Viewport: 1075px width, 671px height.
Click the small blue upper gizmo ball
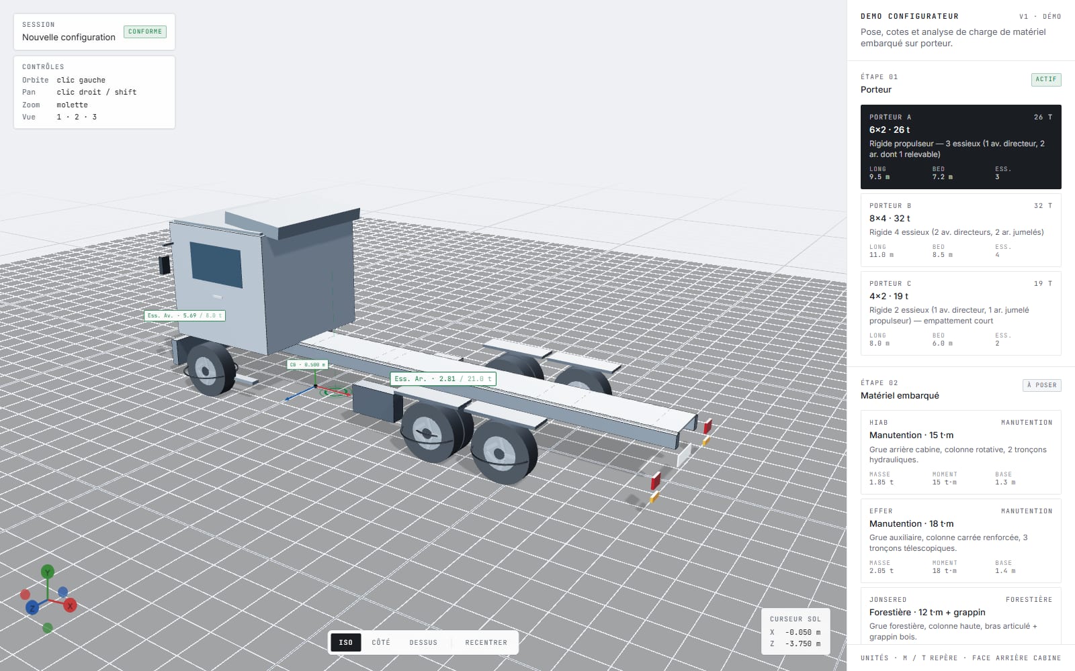click(62, 592)
